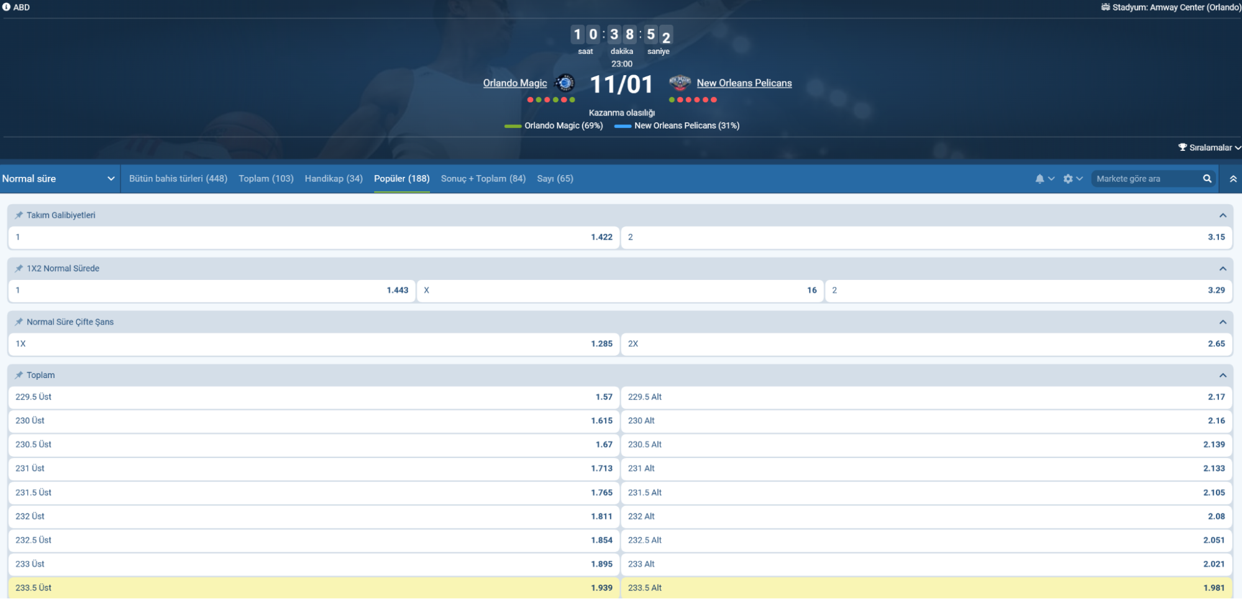Open the New Orleans Pelicans team page

[x=744, y=83]
